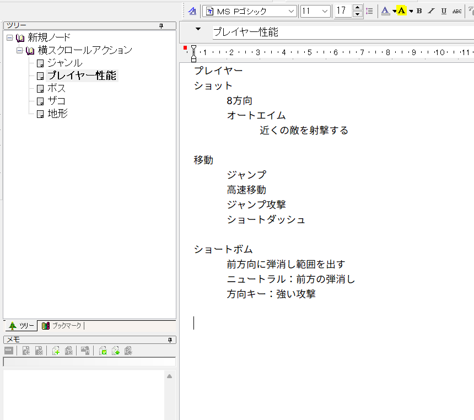Pin the メモ panel
474x420 pixels.
coord(170,340)
